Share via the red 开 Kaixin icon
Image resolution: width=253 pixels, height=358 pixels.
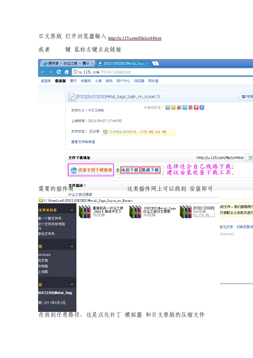(x=196, y=107)
